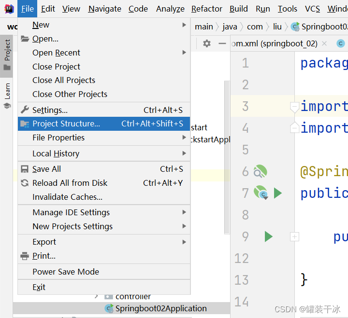This screenshot has height=318, width=348.
Task: Collapse the import fold on line 3
Action: click(294, 107)
